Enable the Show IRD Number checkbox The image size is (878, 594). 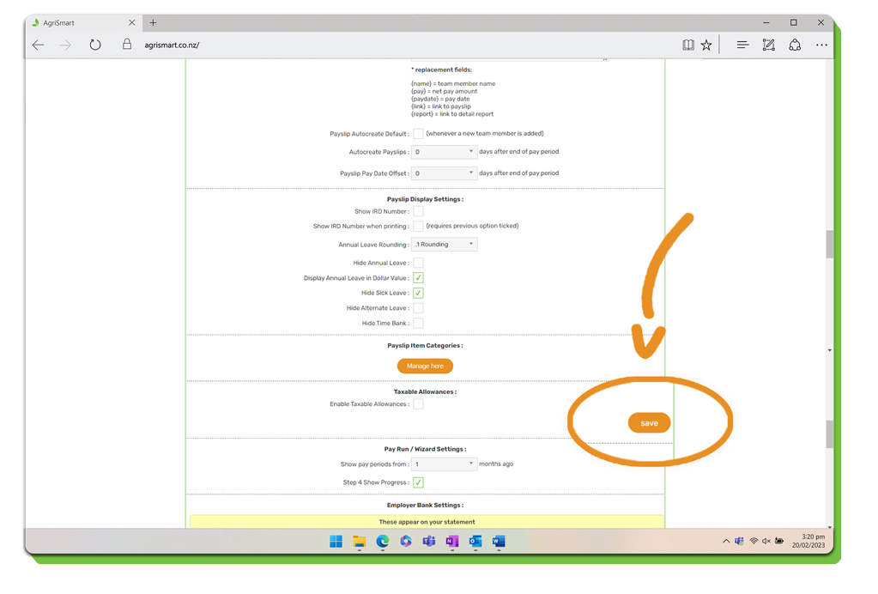click(418, 211)
